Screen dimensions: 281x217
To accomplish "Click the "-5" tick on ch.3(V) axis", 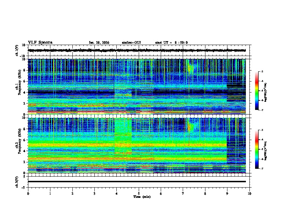I will pos(24,188).
